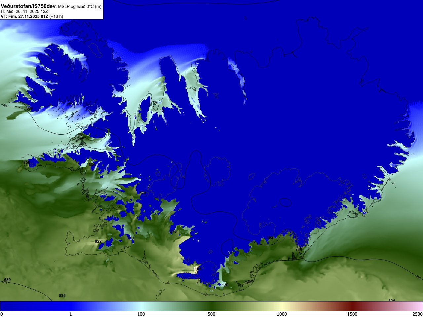Click the '689' height value on the map
423x317 pixels.
pos(7,280)
